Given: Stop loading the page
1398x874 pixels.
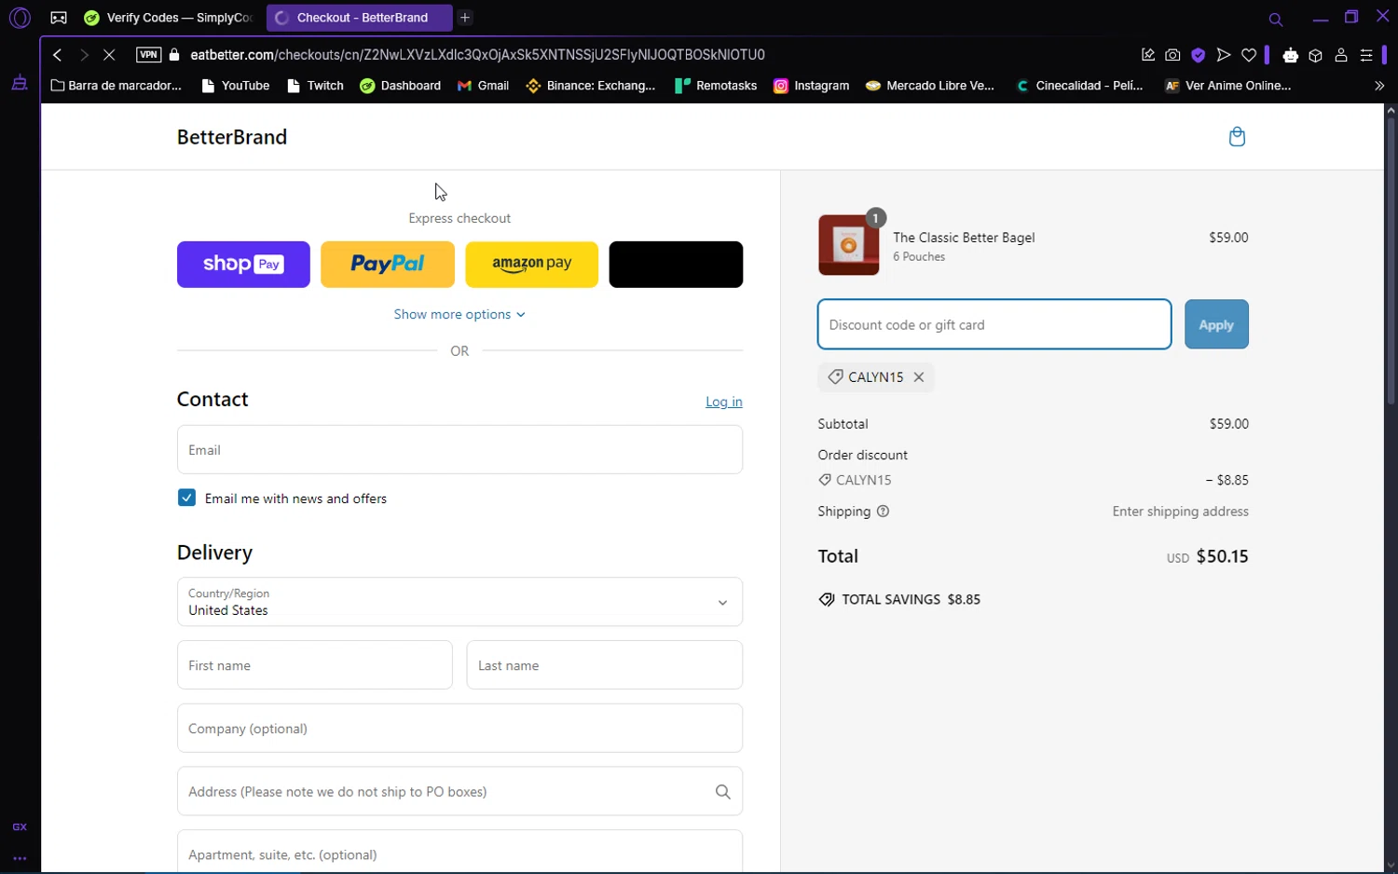Looking at the screenshot, I should [109, 55].
